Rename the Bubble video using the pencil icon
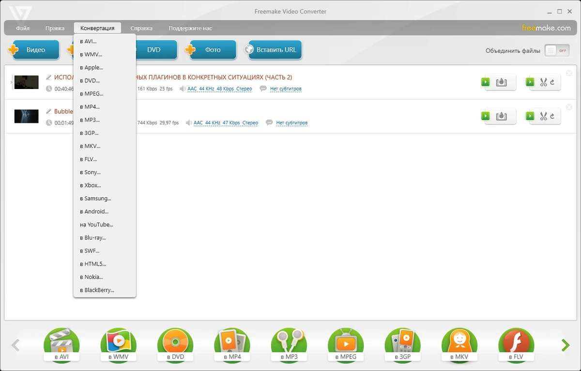Screen dimensions: 581x371 [x=48, y=111]
